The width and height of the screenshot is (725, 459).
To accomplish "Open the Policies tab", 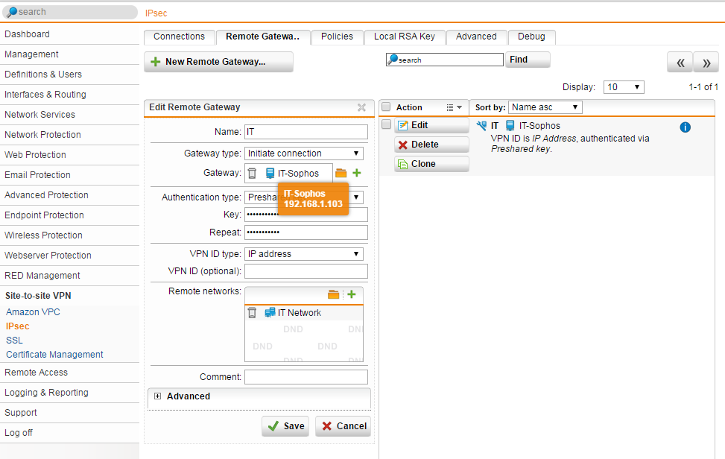I will 337,37.
